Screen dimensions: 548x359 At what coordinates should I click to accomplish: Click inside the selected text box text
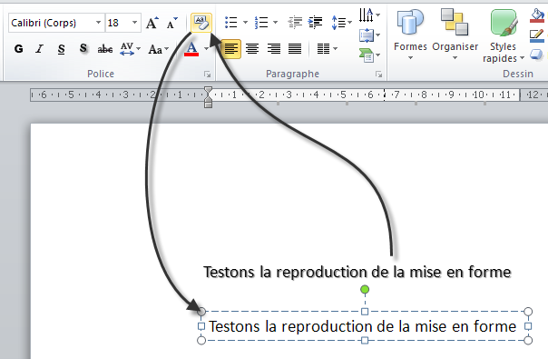[x=363, y=326]
